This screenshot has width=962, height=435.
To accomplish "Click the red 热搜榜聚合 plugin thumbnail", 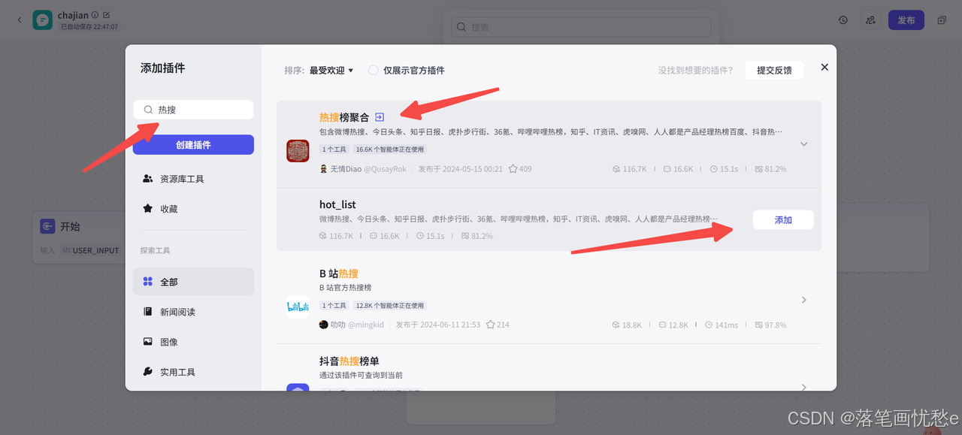I will click(298, 150).
